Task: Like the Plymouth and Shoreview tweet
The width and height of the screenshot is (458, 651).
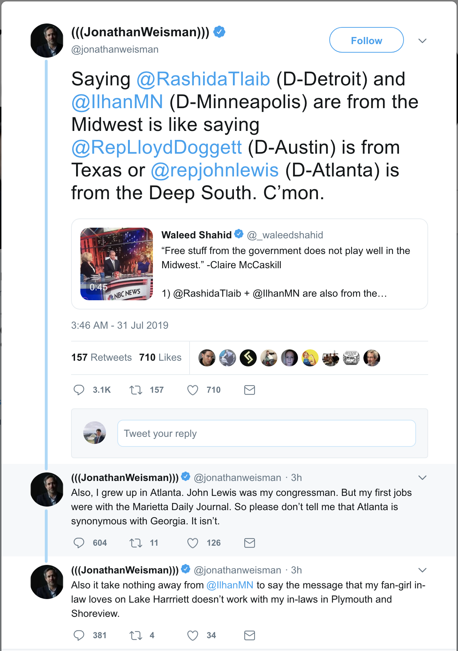Action: (192, 635)
